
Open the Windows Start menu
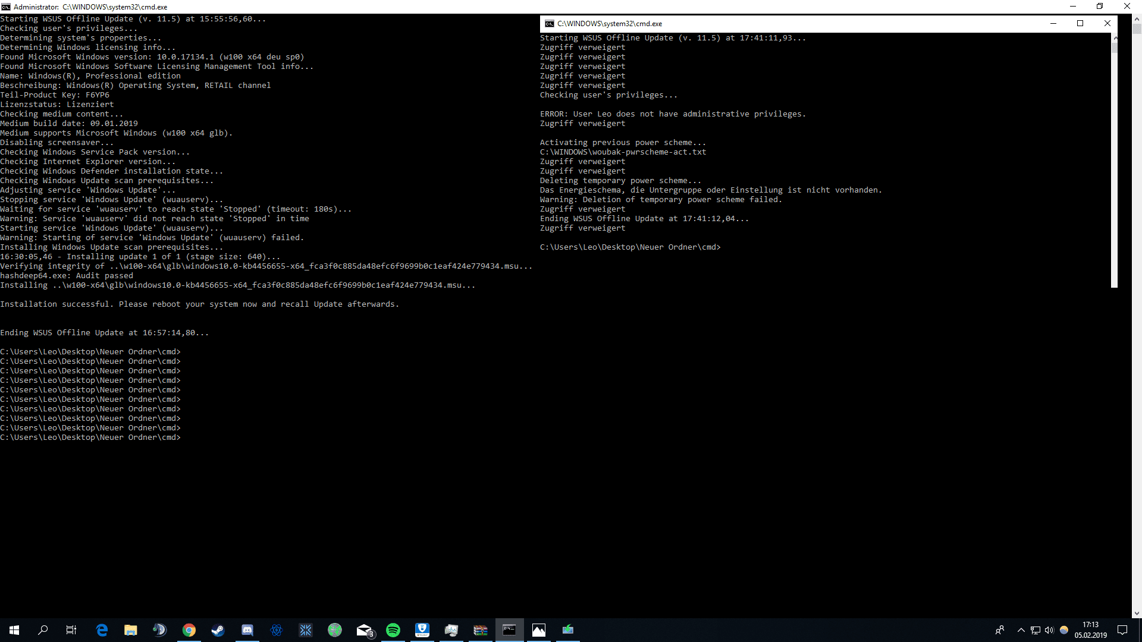pos(14,630)
